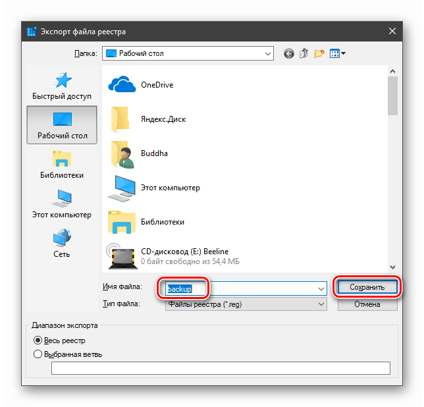Create a new folder icon

[x=319, y=53]
